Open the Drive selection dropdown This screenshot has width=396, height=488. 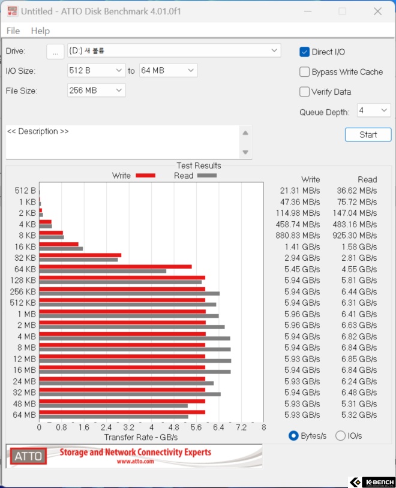pos(174,51)
